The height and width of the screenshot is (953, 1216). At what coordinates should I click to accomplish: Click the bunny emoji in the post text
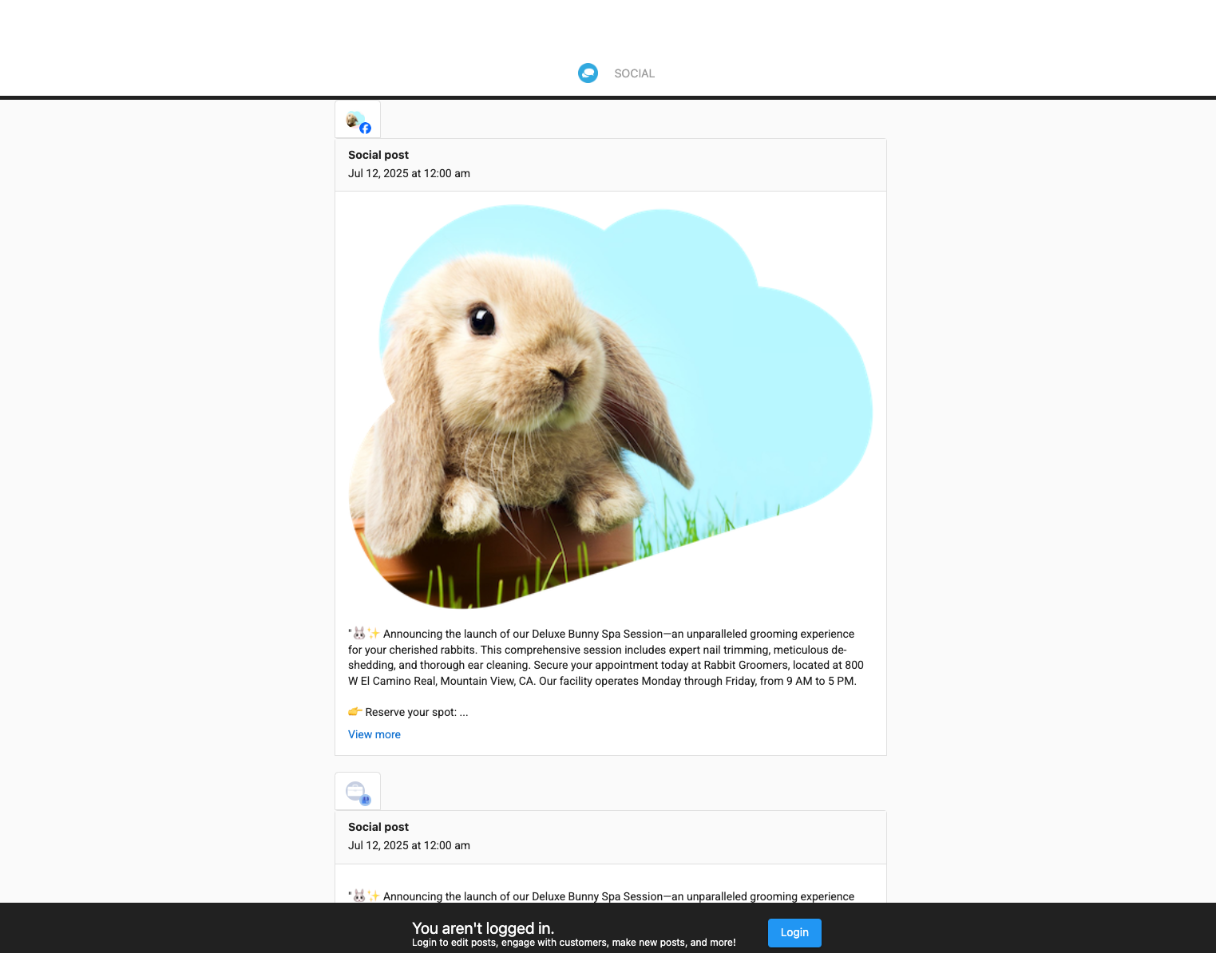point(359,633)
